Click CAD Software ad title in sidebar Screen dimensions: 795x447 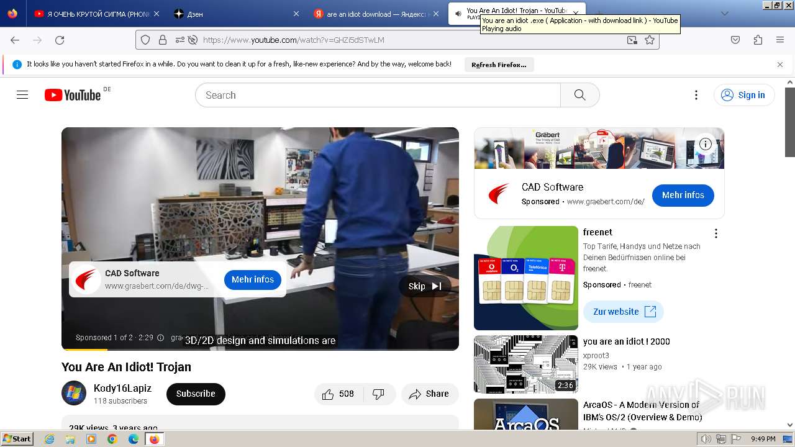(x=552, y=187)
